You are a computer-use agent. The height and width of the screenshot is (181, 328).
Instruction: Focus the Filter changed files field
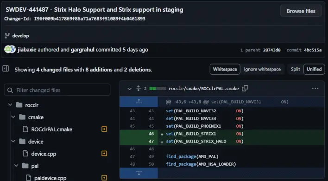click(57, 90)
